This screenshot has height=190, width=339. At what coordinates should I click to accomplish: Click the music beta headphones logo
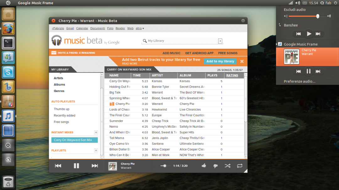click(56, 40)
